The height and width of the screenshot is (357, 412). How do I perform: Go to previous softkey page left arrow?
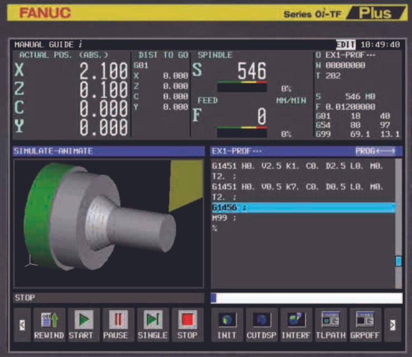tap(23, 325)
